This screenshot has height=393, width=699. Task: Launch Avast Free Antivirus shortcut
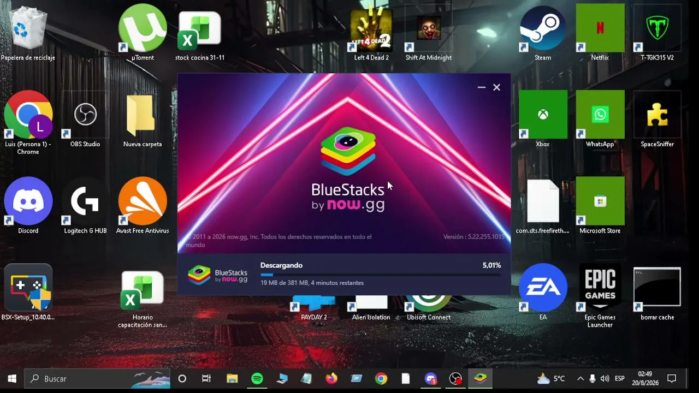143,206
